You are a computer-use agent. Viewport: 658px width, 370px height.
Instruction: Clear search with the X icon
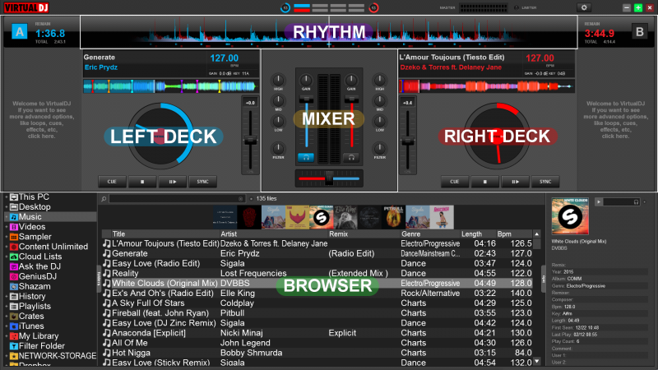click(240, 199)
